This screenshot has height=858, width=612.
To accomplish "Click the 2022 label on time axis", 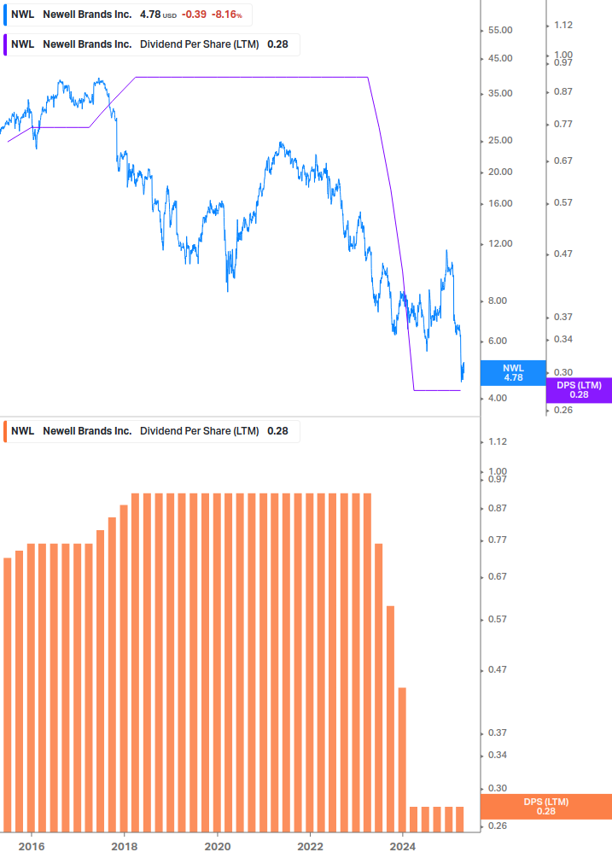I will [x=310, y=847].
